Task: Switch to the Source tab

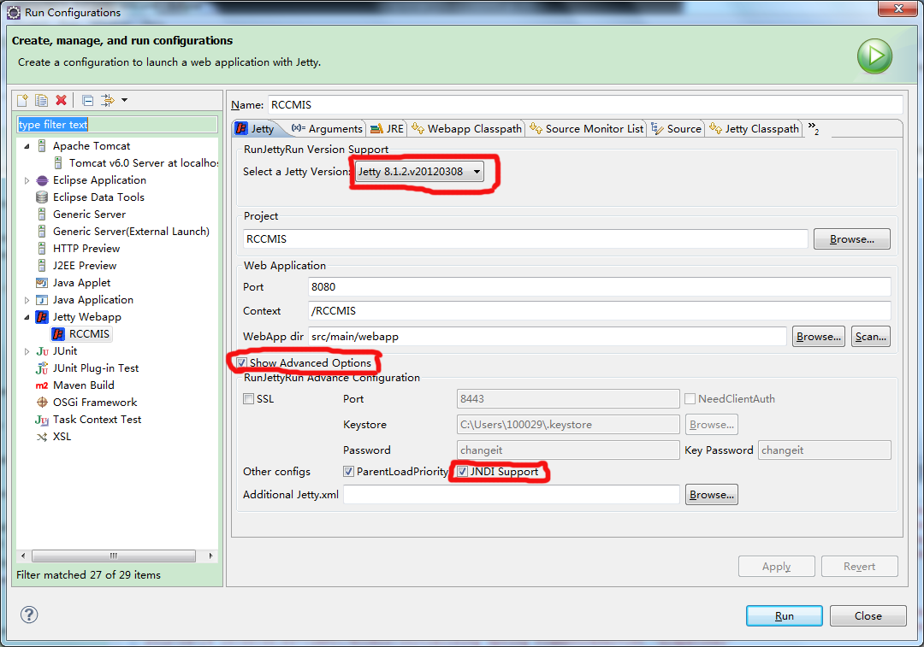Action: (677, 128)
